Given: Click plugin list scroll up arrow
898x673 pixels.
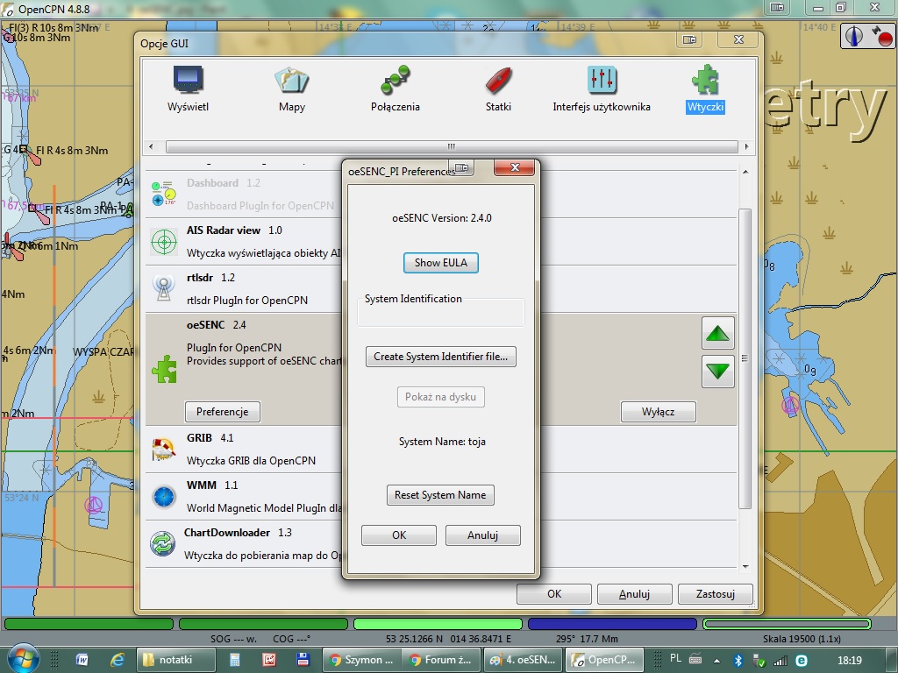Looking at the screenshot, I should [x=745, y=172].
